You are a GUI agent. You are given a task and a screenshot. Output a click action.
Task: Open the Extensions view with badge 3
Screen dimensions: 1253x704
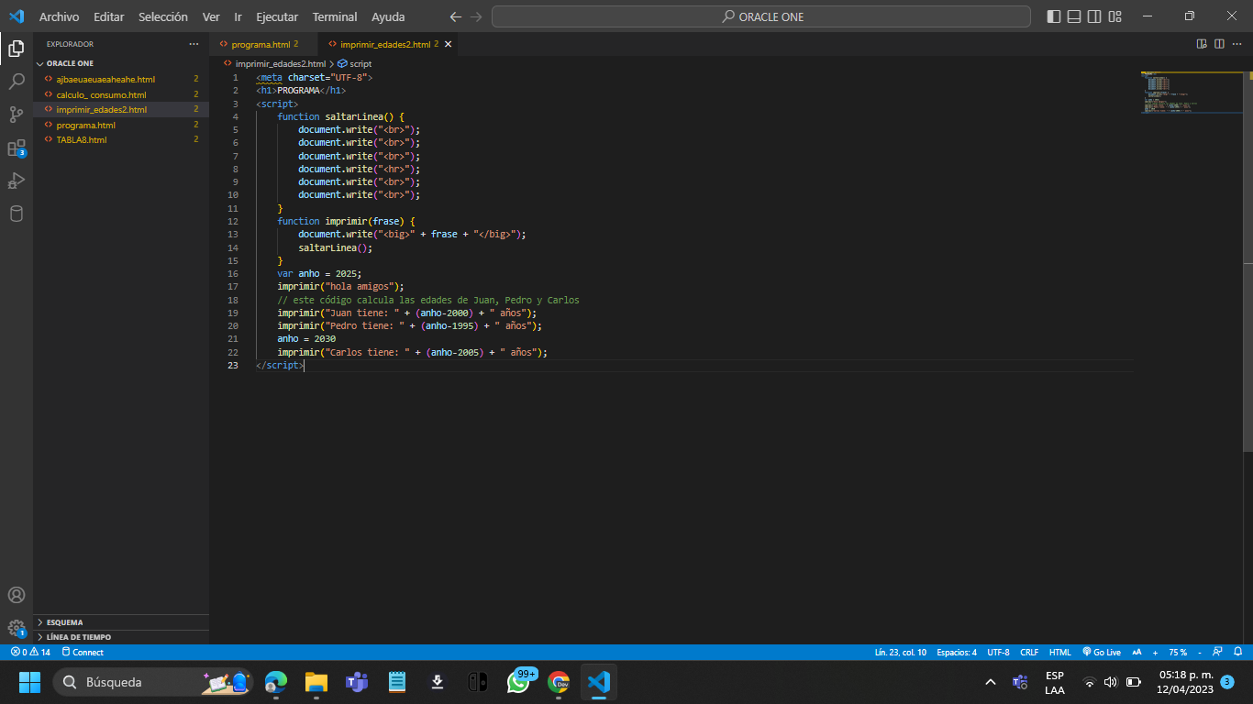[17, 148]
